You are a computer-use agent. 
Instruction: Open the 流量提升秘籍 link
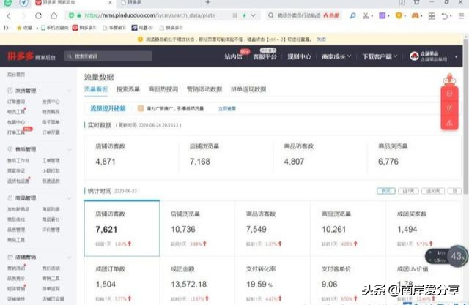click(108, 108)
